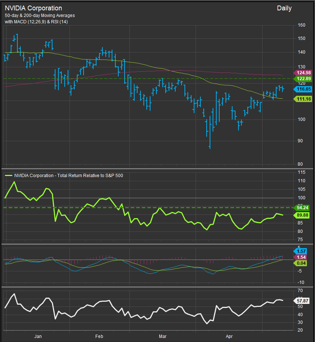Image resolution: width=315 pixels, height=342 pixels.
Task: Click the green line swatch in the relative return legend
Action: (9, 175)
